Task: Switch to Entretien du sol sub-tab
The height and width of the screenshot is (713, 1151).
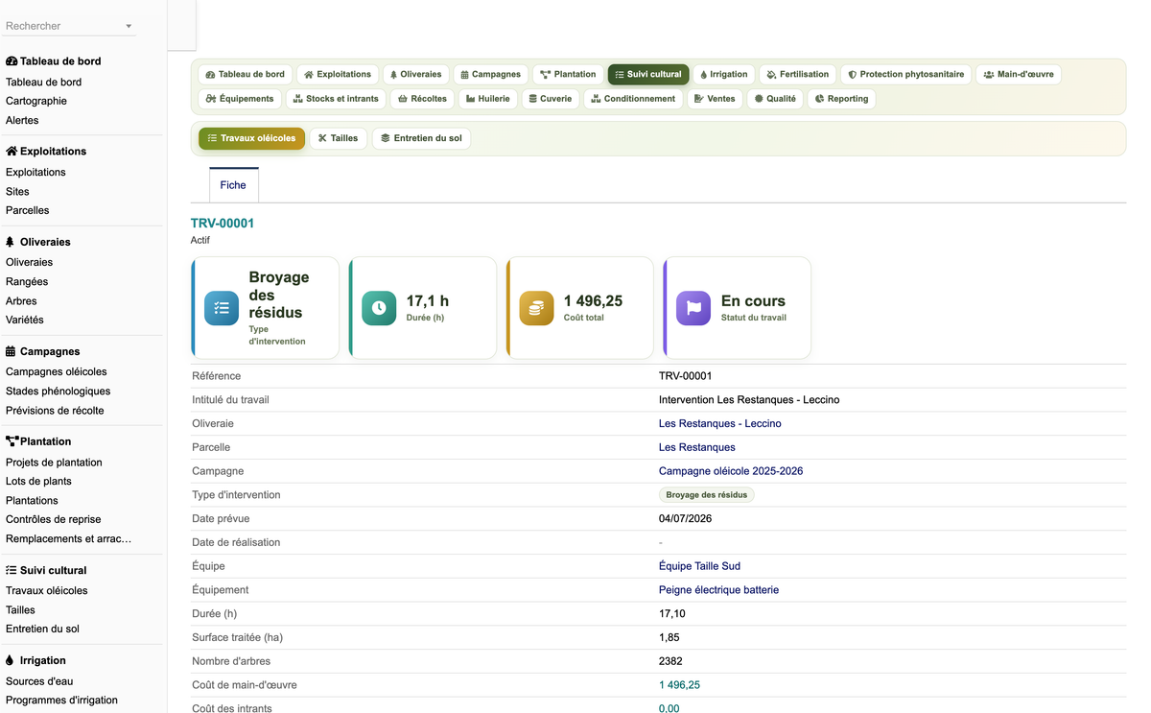Action: (421, 138)
